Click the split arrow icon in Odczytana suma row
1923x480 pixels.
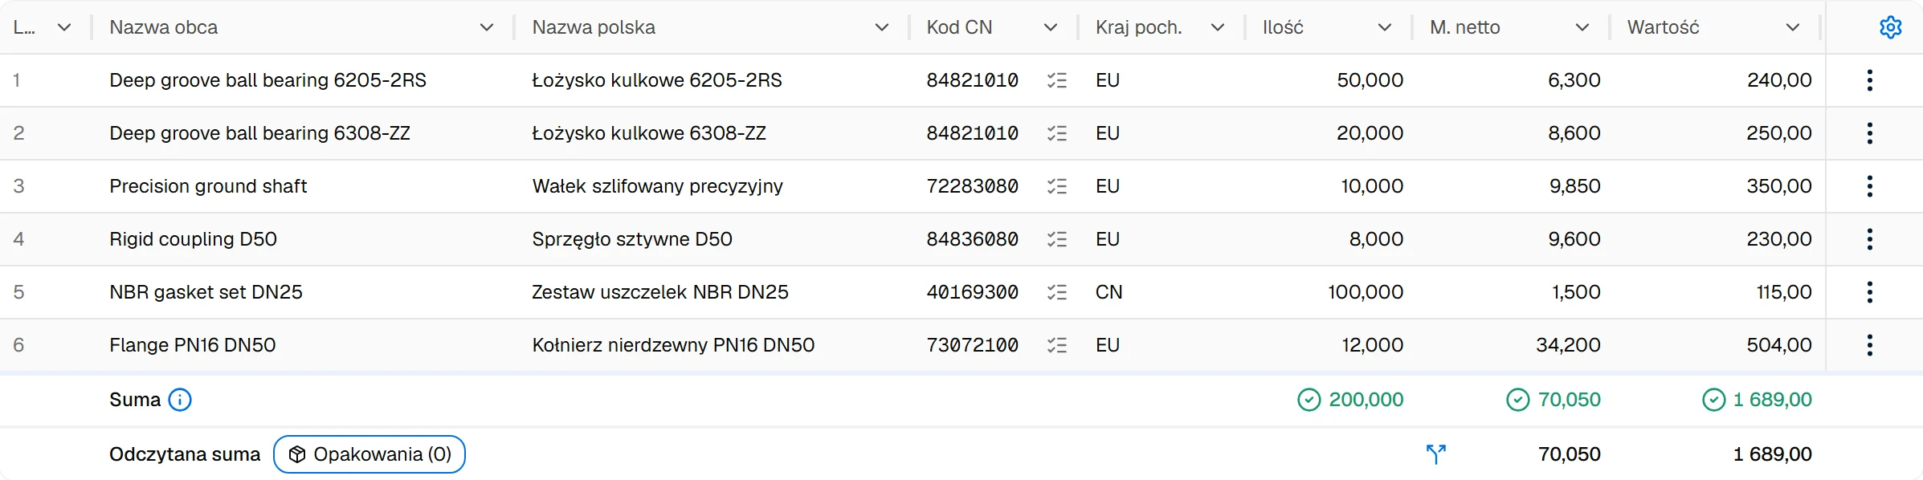point(1436,454)
